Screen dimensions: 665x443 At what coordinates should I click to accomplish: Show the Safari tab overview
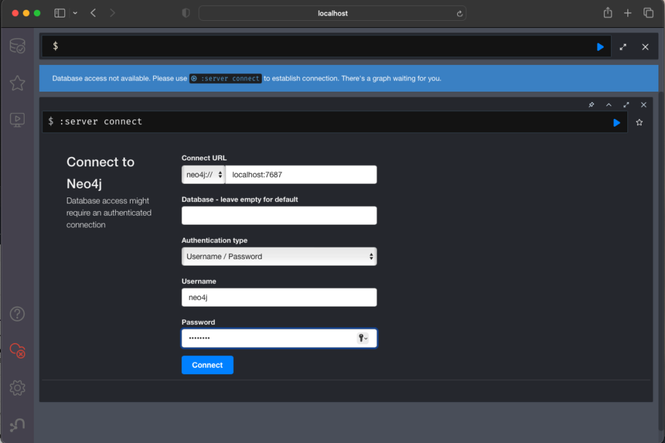coord(649,13)
